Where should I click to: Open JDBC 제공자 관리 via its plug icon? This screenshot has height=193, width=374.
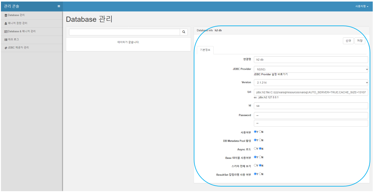click(6, 48)
